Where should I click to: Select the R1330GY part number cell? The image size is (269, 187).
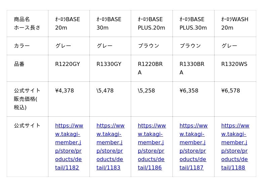pyautogui.click(x=109, y=64)
